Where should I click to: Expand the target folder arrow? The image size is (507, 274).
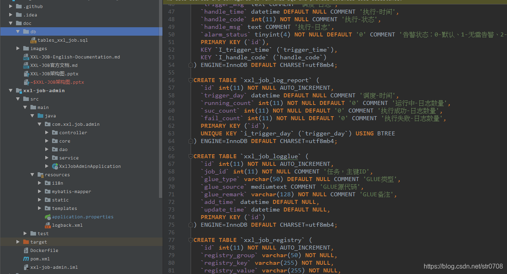click(x=18, y=242)
